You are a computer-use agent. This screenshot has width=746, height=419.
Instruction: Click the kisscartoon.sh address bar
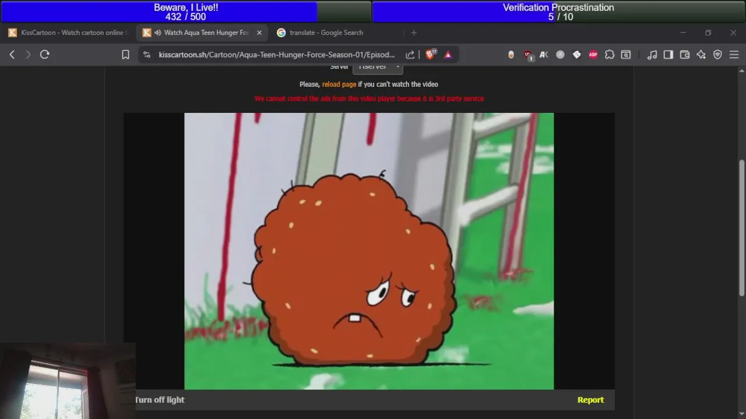point(277,54)
